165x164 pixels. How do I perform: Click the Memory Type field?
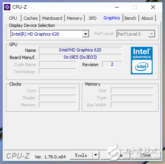coord(132,98)
